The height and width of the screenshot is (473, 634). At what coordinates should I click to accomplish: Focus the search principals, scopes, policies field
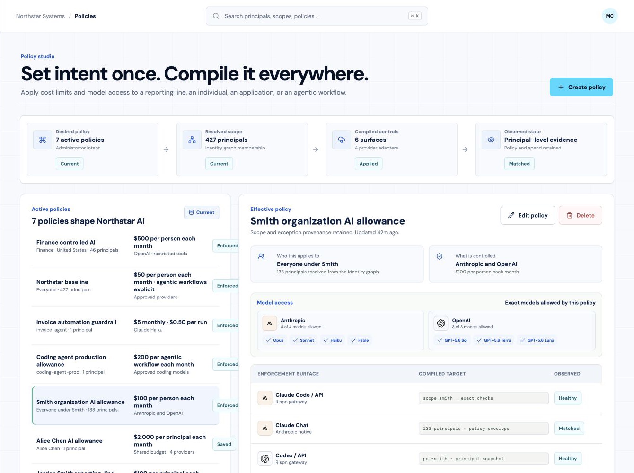coord(317,16)
